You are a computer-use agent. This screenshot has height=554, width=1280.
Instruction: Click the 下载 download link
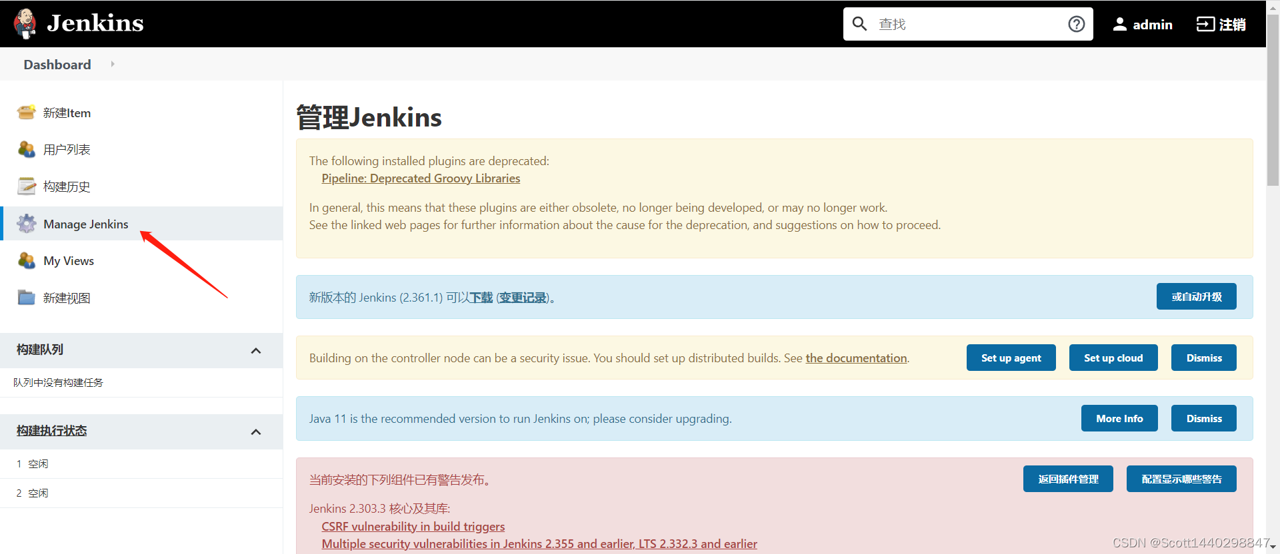(481, 298)
